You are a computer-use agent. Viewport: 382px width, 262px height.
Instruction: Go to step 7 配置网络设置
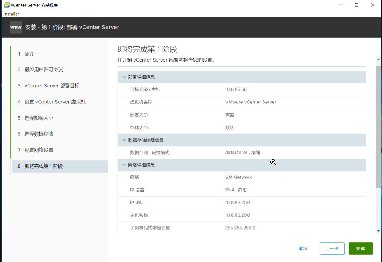(x=35, y=150)
